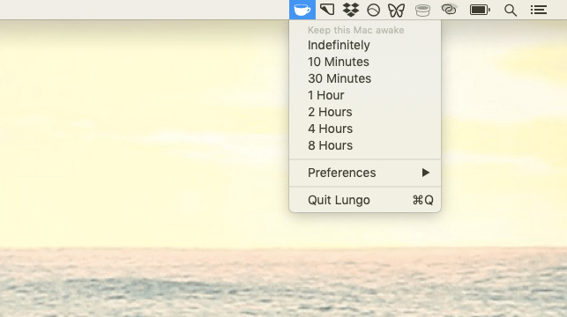Viewport: 567px width, 317px height.
Task: Open the Preferences menu item
Action: pos(365,173)
